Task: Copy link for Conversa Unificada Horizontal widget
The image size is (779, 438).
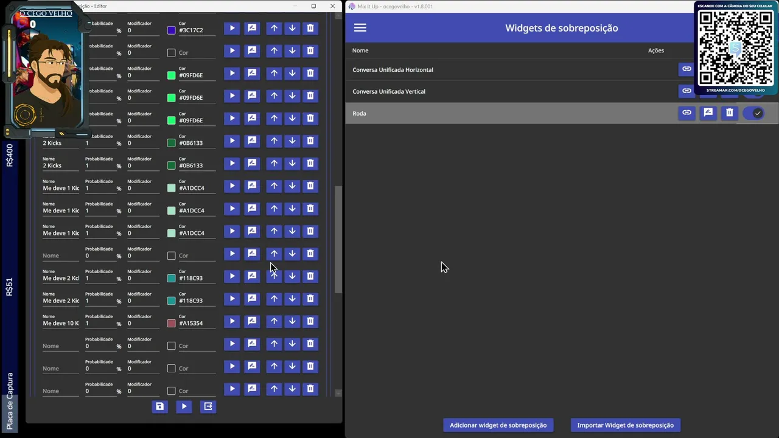Action: (x=686, y=69)
